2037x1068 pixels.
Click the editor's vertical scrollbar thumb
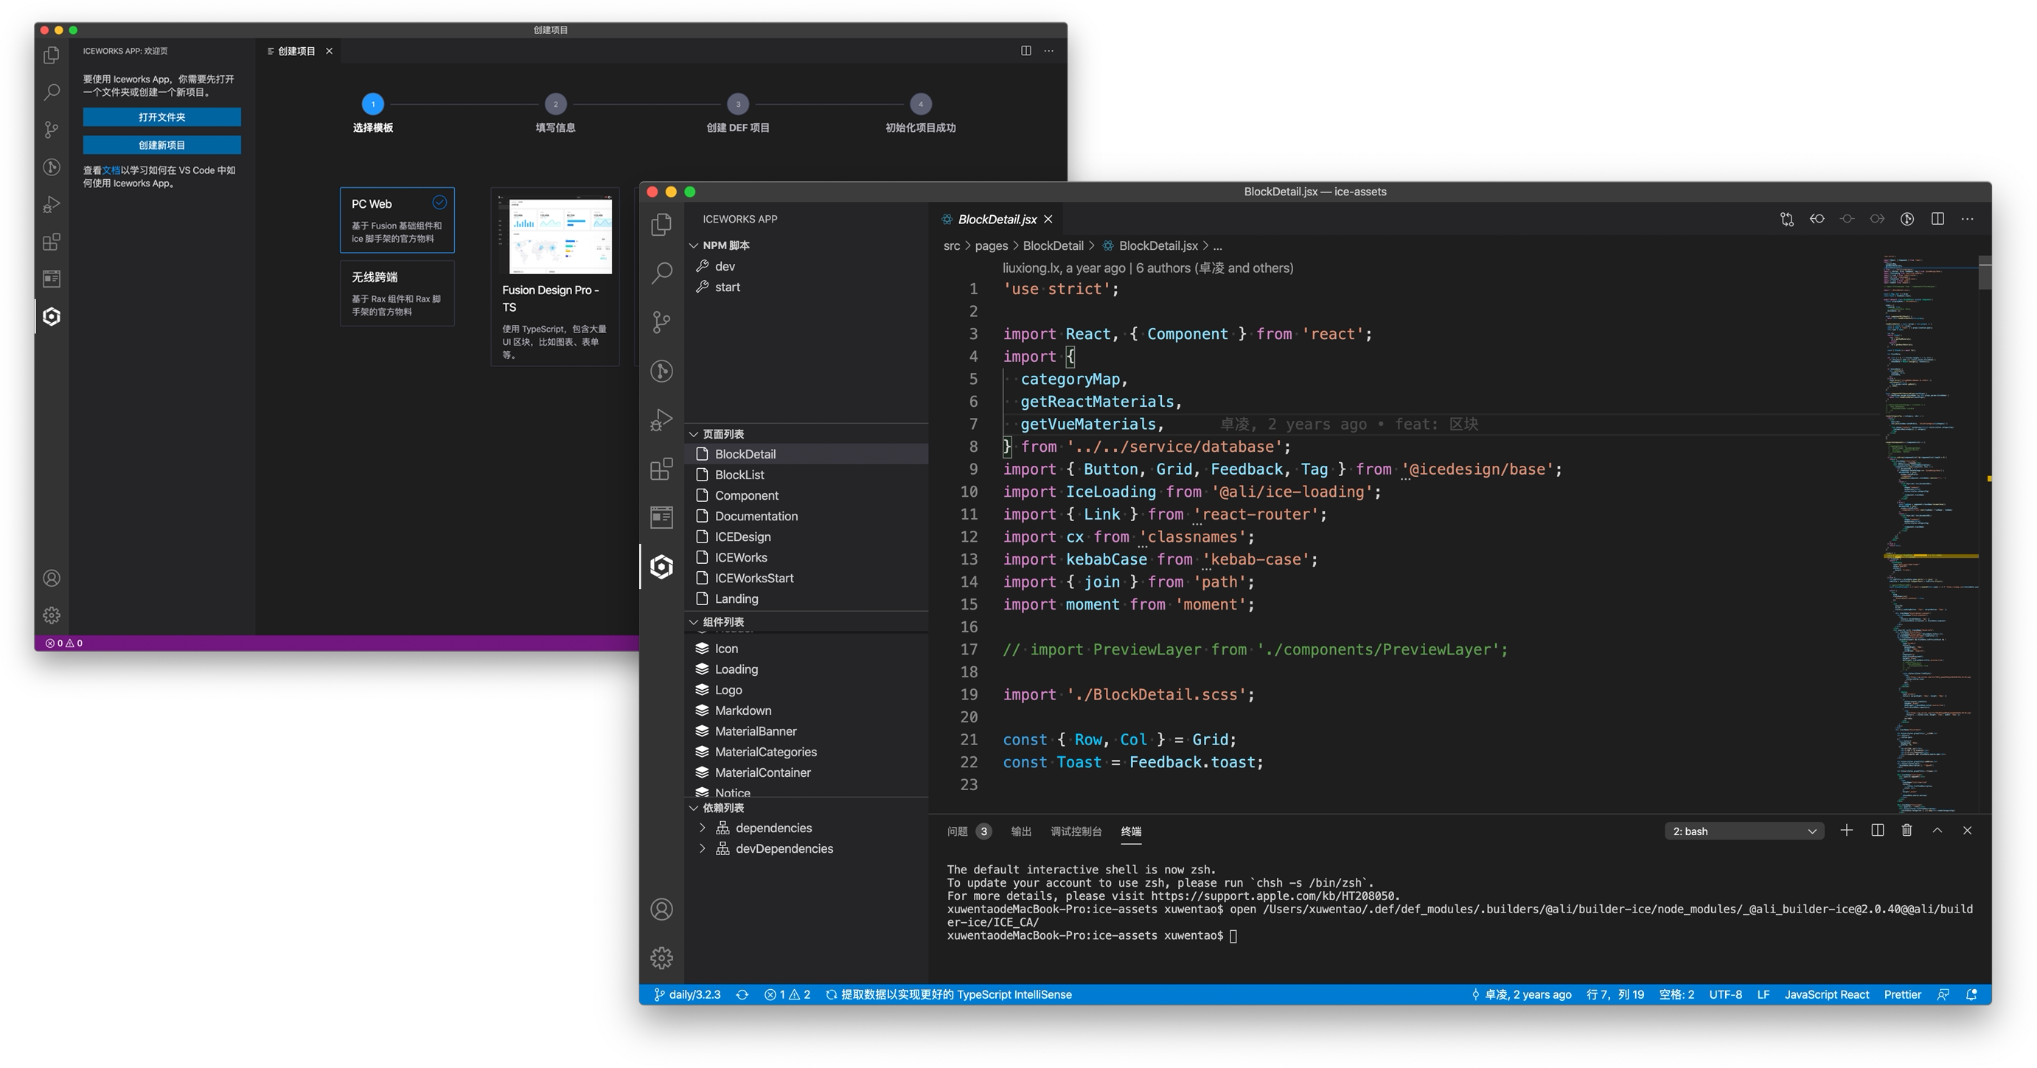[x=1985, y=273]
